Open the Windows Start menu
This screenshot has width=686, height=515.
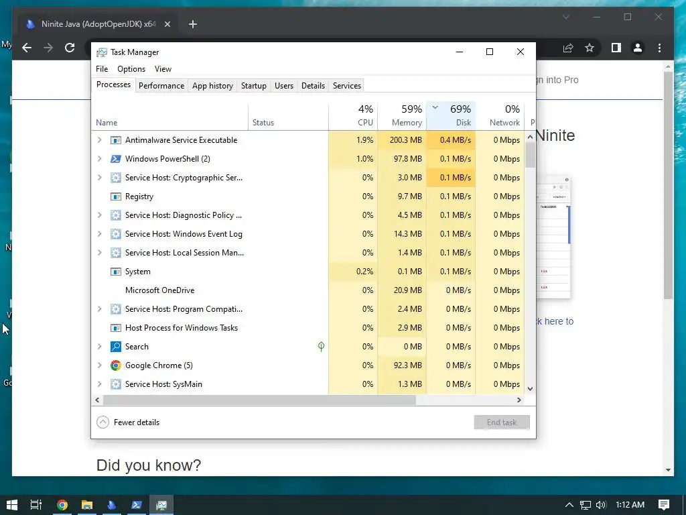click(12, 505)
